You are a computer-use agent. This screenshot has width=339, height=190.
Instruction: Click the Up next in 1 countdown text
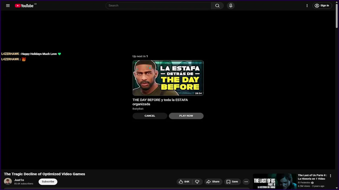pyautogui.click(x=140, y=56)
